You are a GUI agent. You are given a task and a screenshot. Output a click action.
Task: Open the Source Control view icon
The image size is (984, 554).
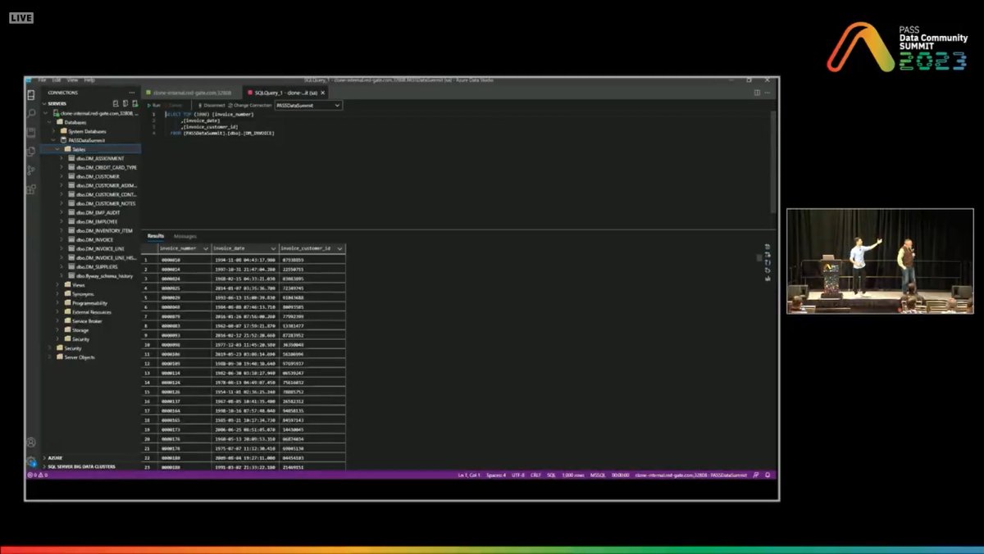point(31,170)
